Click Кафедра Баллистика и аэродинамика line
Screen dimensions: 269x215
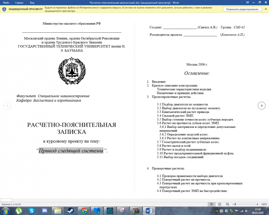48,100
